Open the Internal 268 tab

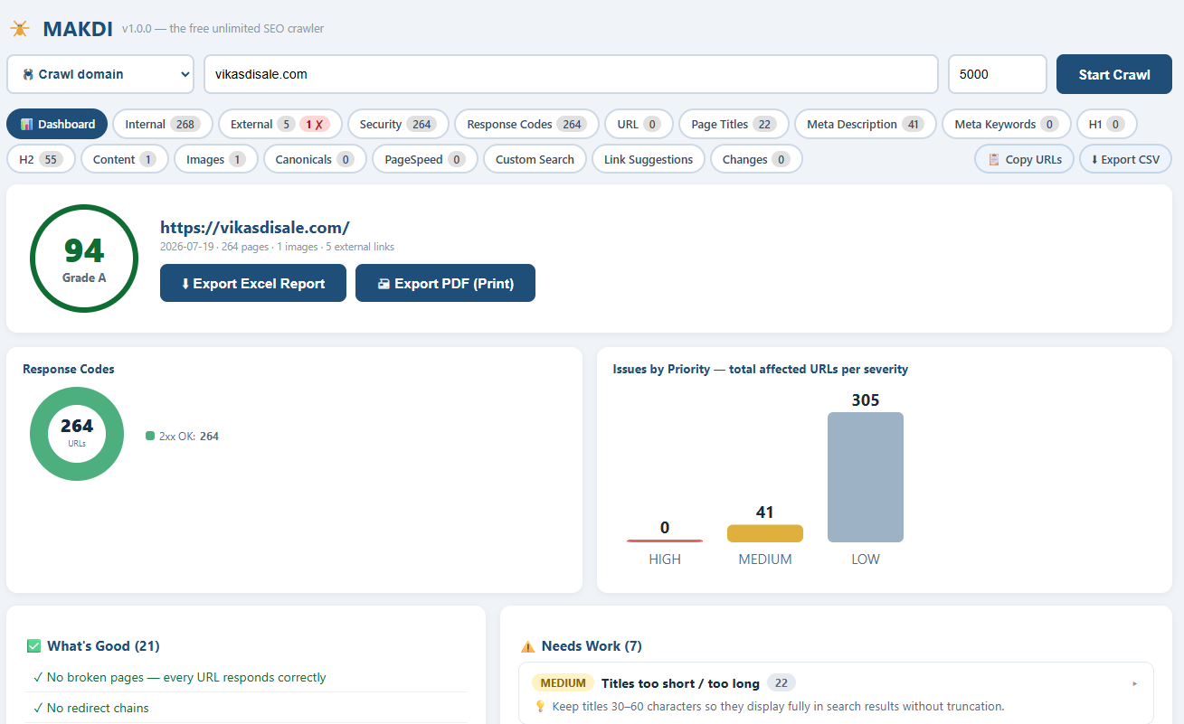click(x=163, y=124)
